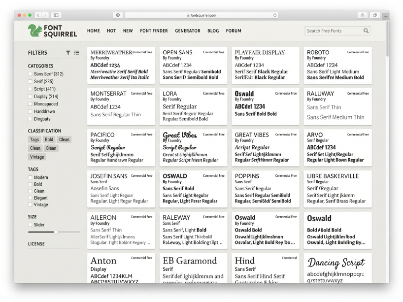Viewport: 403px width, 302px height.
Task: Enable the Dingbats category checkbox
Action: (30, 119)
